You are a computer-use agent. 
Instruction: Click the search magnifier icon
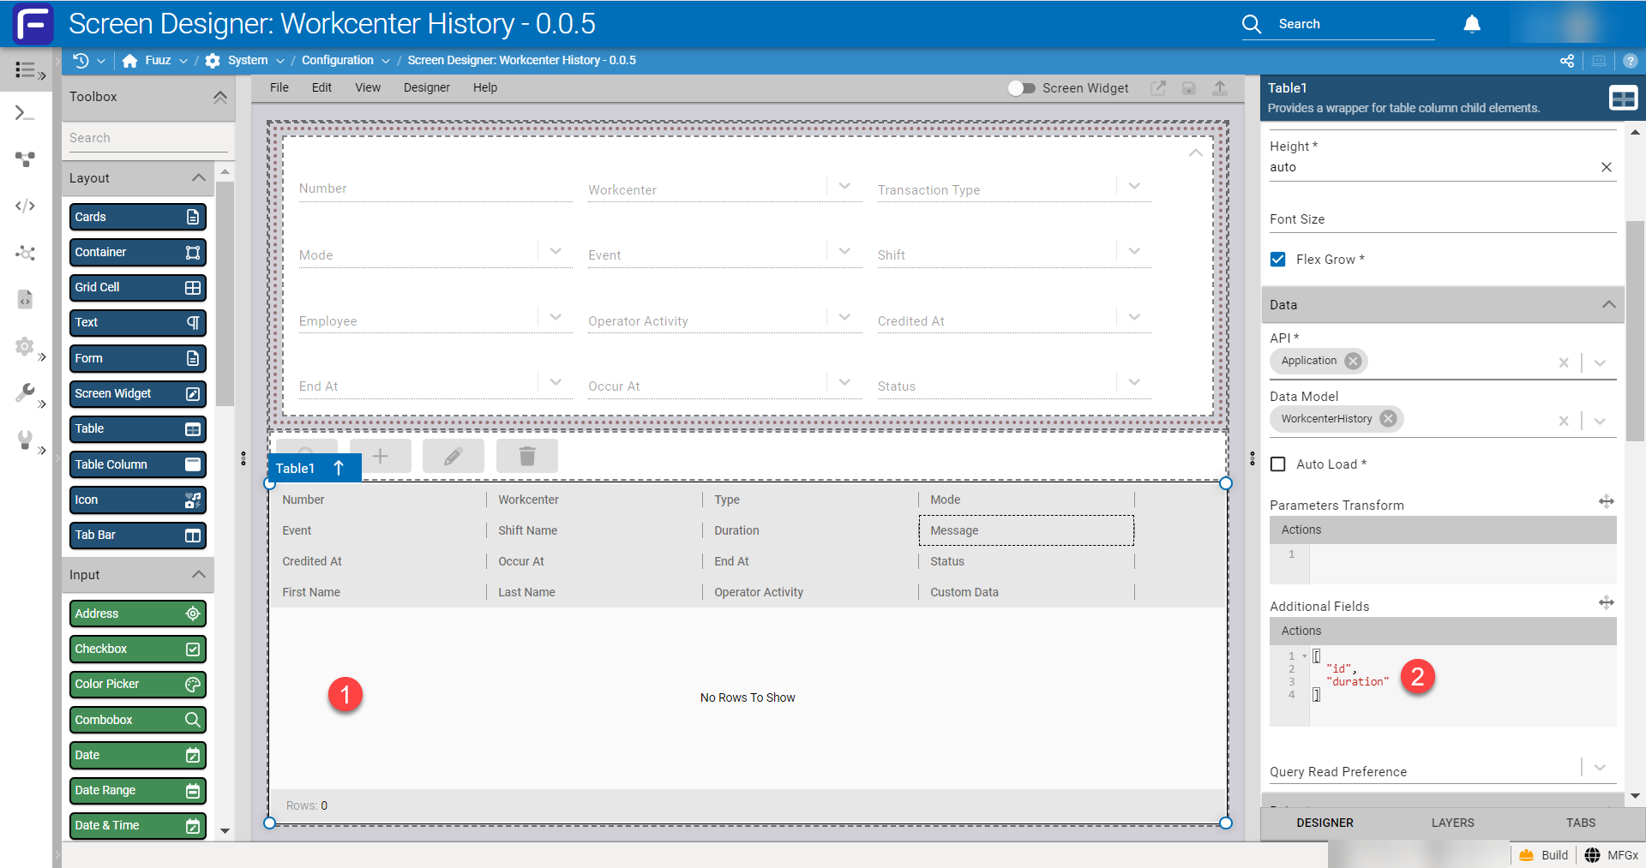point(1252,24)
